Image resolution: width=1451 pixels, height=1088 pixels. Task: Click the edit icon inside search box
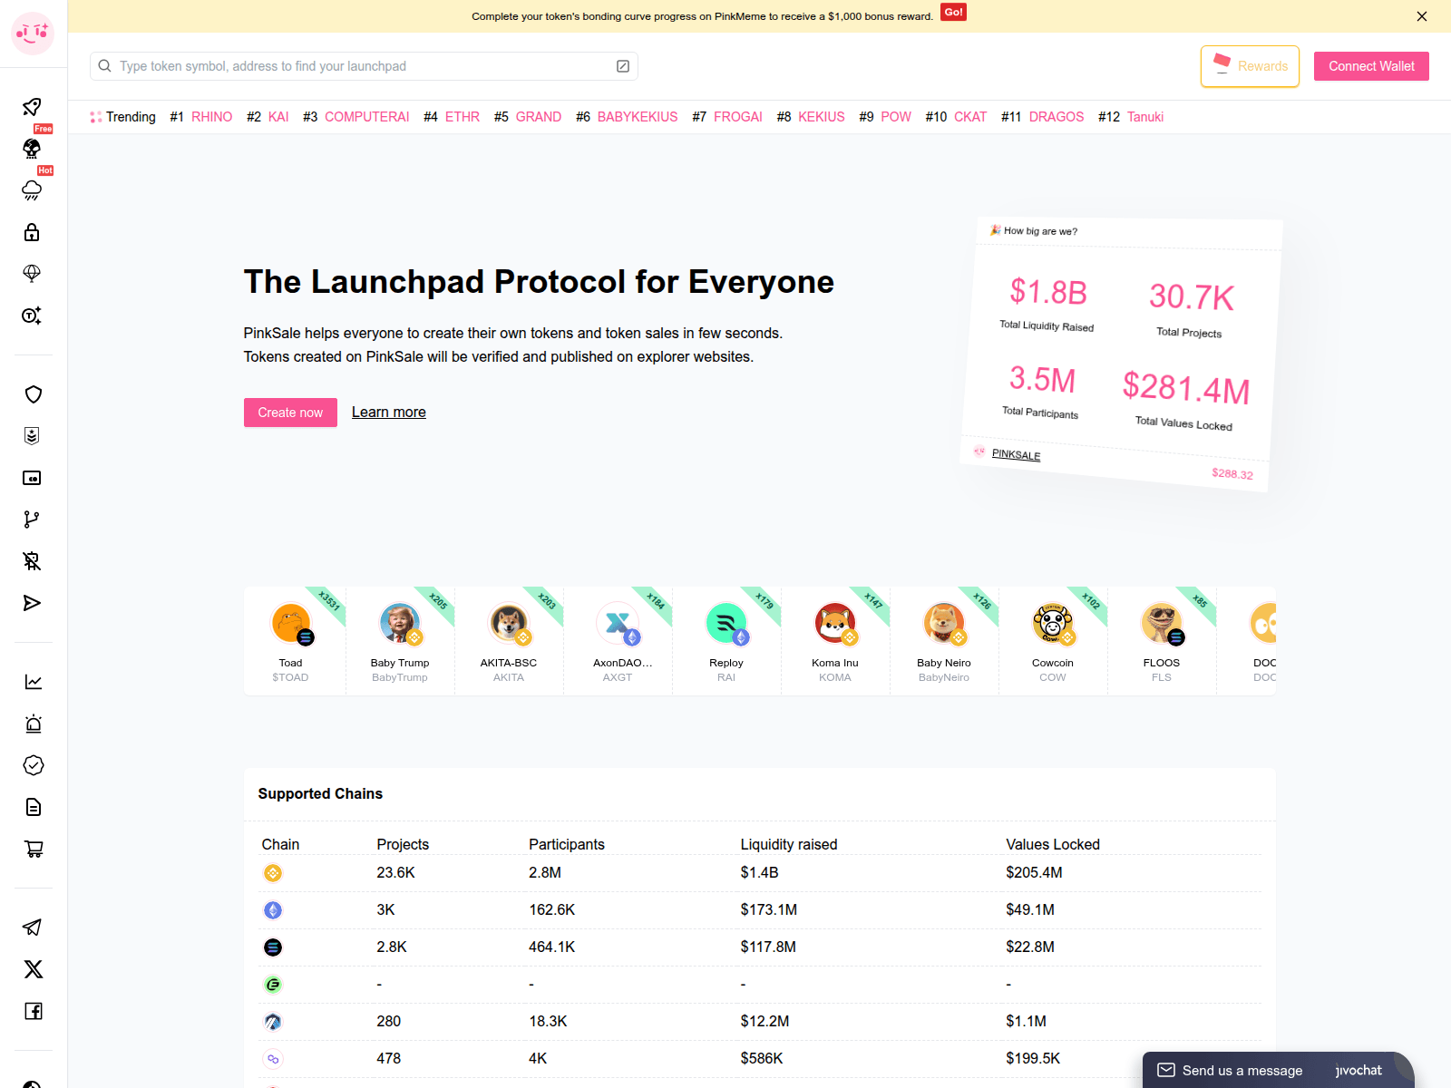click(623, 66)
